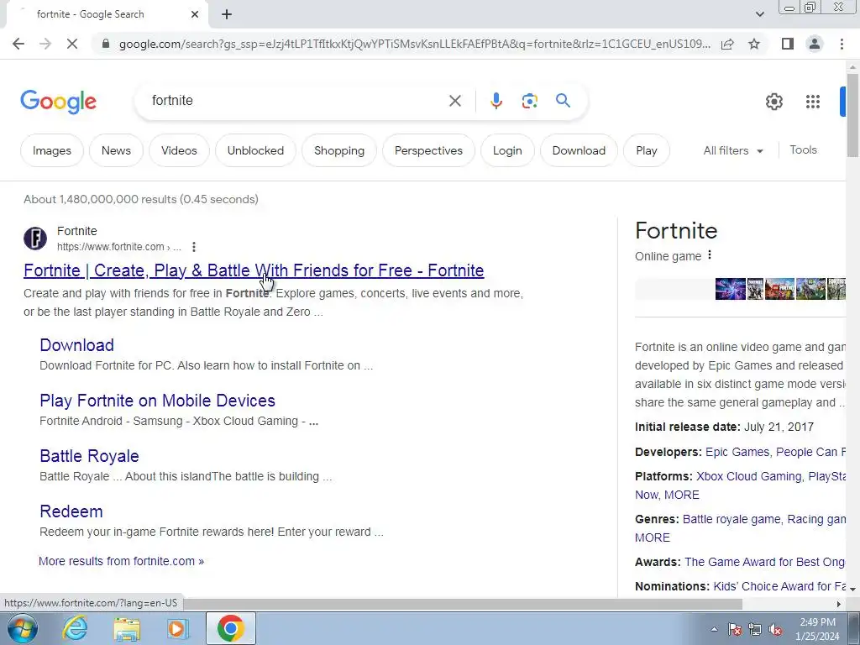Go to Google homepage via the logo
Image resolution: width=860 pixels, height=645 pixels.
tap(58, 102)
